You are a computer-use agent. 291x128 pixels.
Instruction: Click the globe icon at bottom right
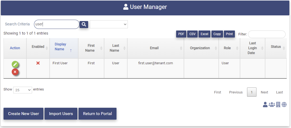284,105
